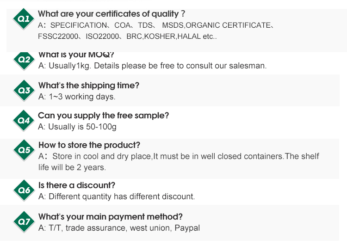This screenshot has width=347, height=251.
Task: Click the green Q4 diamond badge
Action: pyautogui.click(x=24, y=121)
